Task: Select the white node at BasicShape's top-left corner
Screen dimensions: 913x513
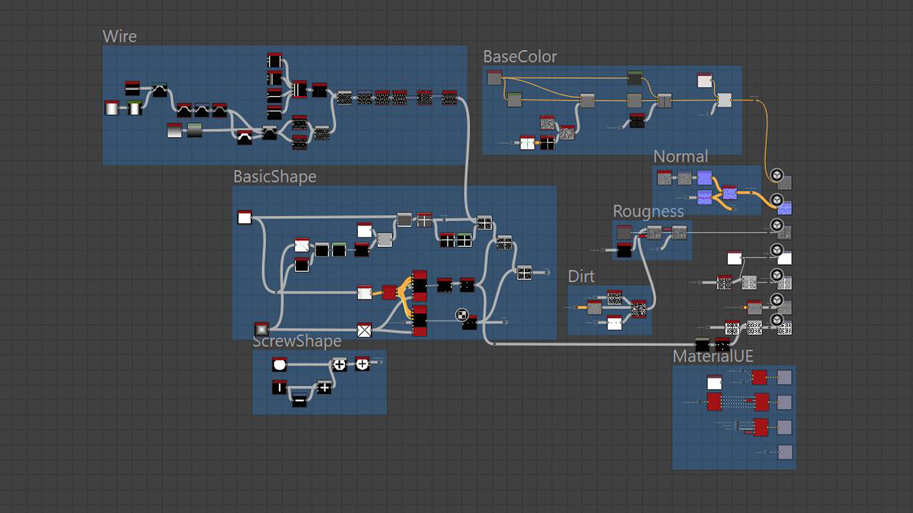Action: (245, 217)
